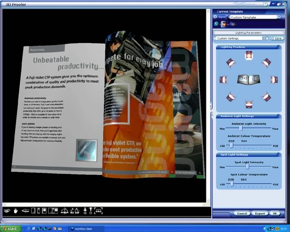Select the dim second icon under Current Template
Image resolution: width=290 pixels, height=232 pixels.
tap(232, 24)
